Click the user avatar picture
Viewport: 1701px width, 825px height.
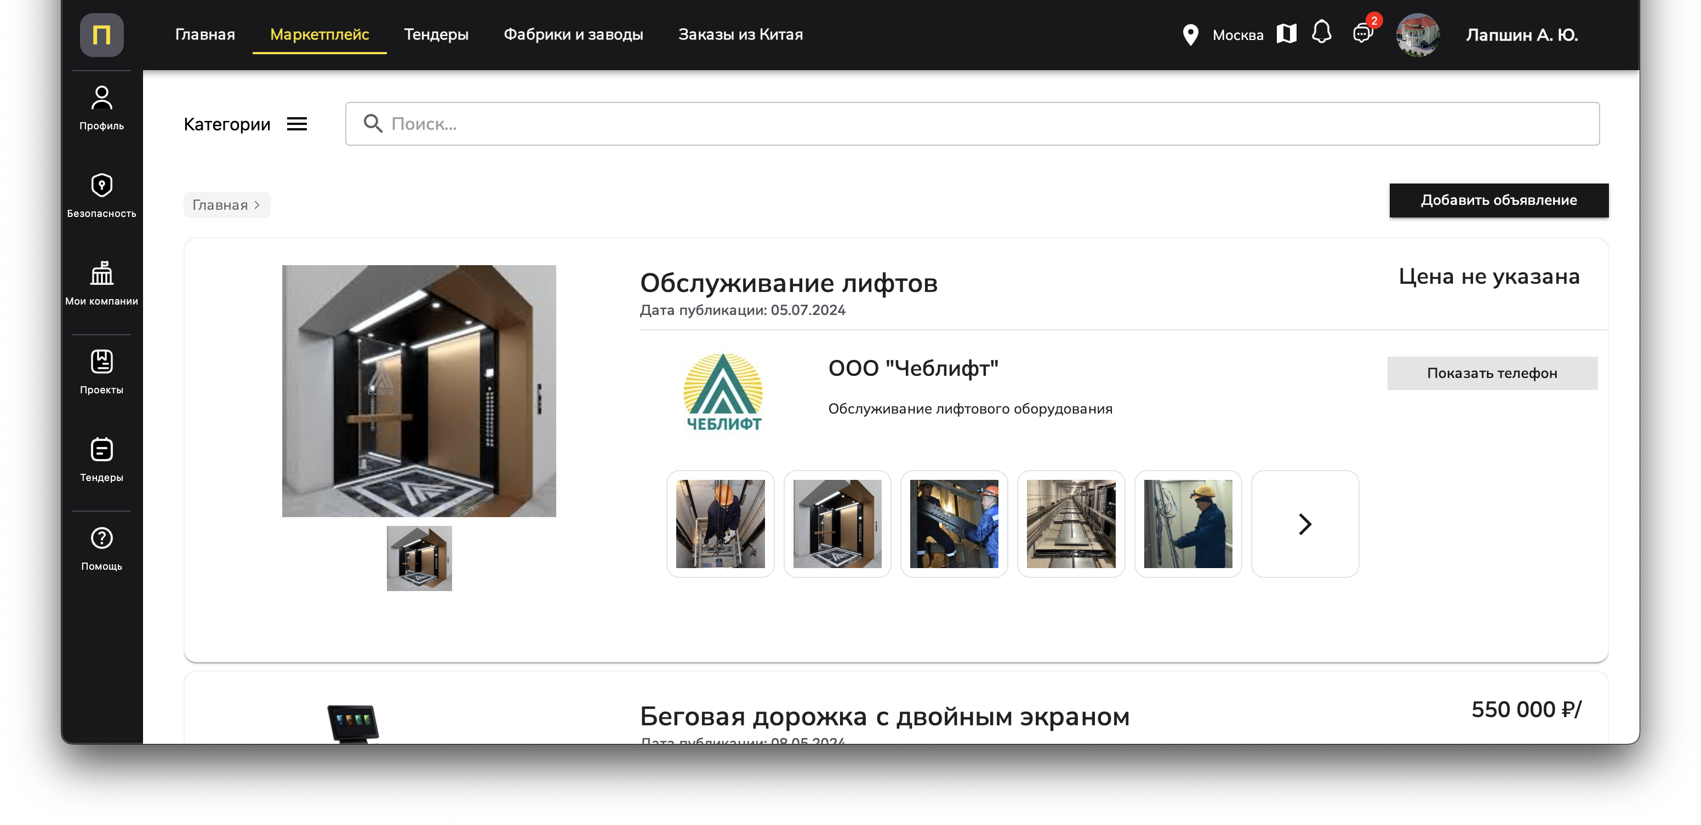[1418, 35]
